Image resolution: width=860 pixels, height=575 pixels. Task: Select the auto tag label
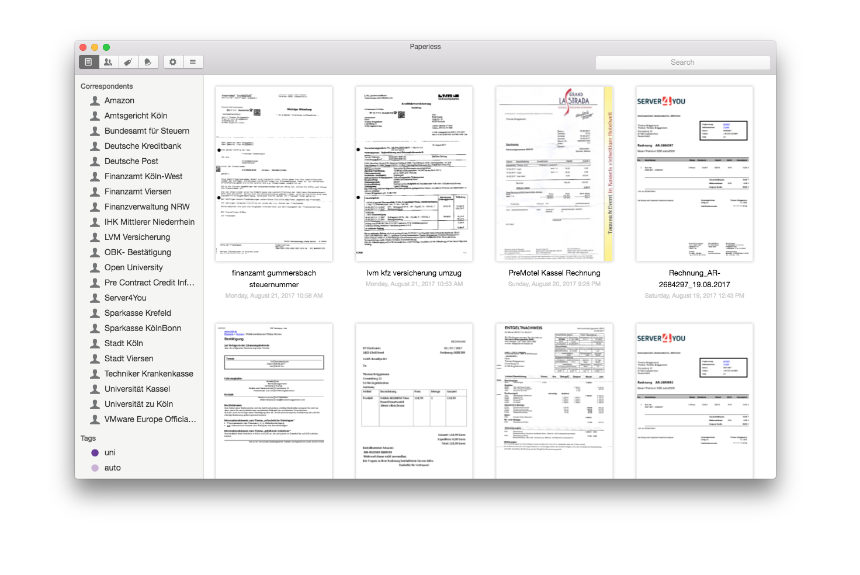(x=113, y=468)
